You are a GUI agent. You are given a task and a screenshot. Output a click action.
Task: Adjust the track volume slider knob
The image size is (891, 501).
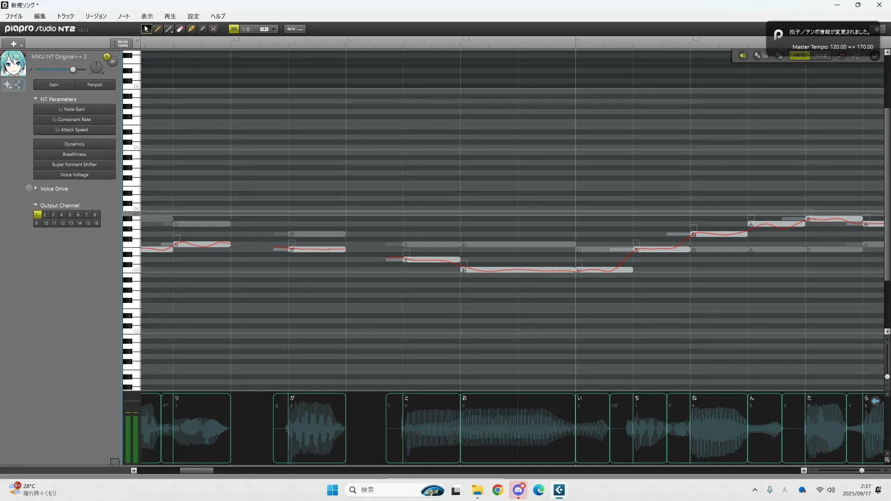(x=73, y=70)
